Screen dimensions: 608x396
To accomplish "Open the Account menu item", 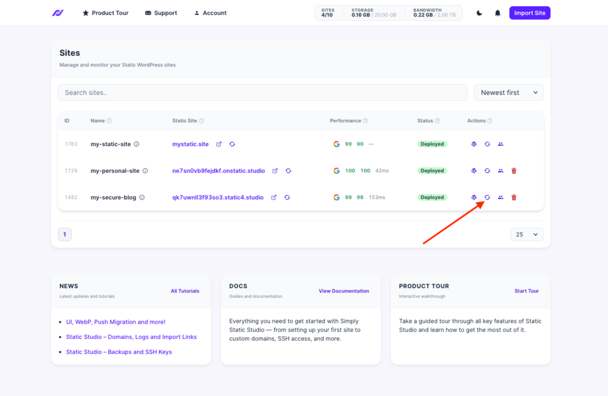I will click(x=210, y=13).
